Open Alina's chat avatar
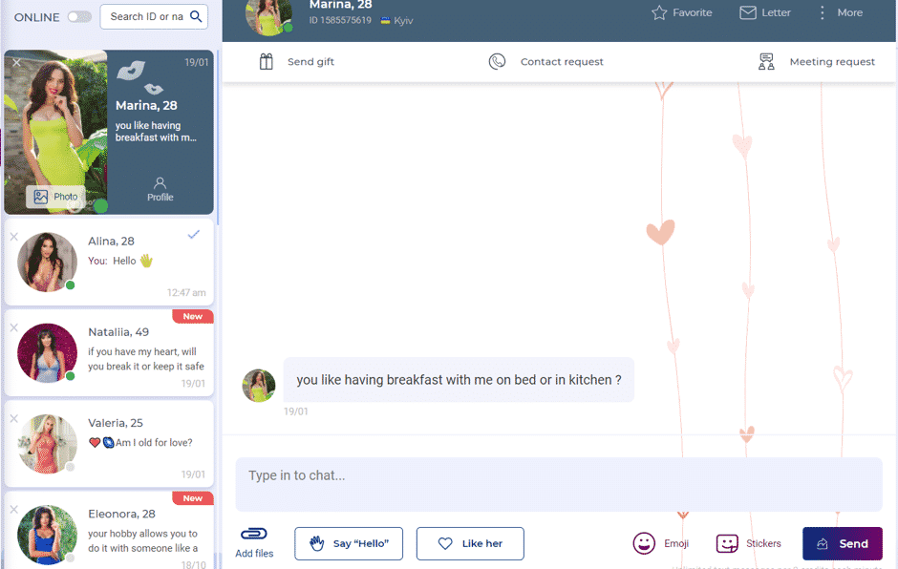This screenshot has height=569, width=898. click(47, 263)
